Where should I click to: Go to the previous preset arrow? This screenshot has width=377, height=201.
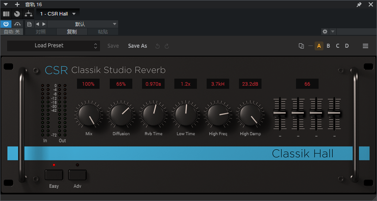(37, 24)
